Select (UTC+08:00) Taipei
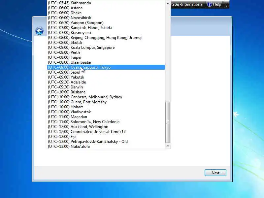 106,57
